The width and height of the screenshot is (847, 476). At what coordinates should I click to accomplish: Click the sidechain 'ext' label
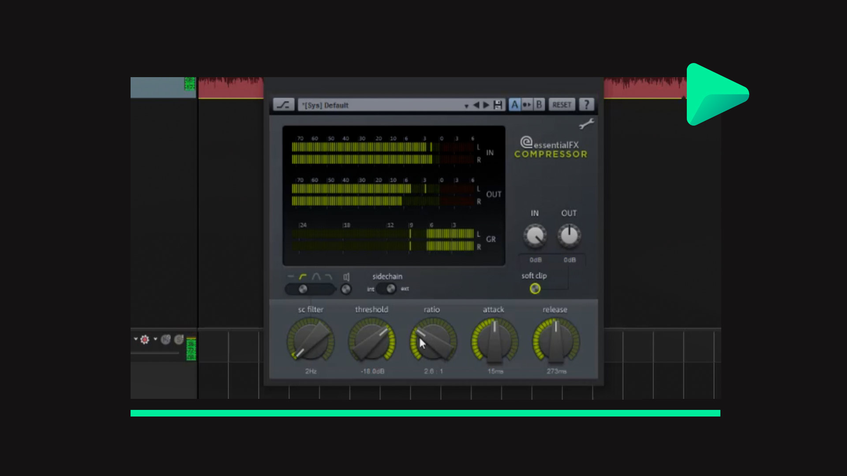pyautogui.click(x=405, y=289)
